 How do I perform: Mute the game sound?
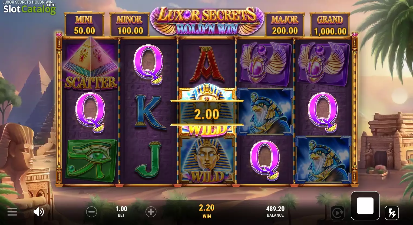pyautogui.click(x=39, y=212)
